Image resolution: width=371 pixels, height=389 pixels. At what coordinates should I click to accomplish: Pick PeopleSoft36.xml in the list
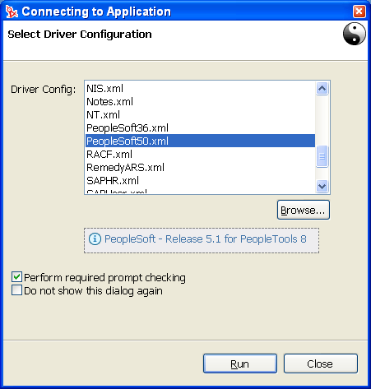pyautogui.click(x=200, y=128)
